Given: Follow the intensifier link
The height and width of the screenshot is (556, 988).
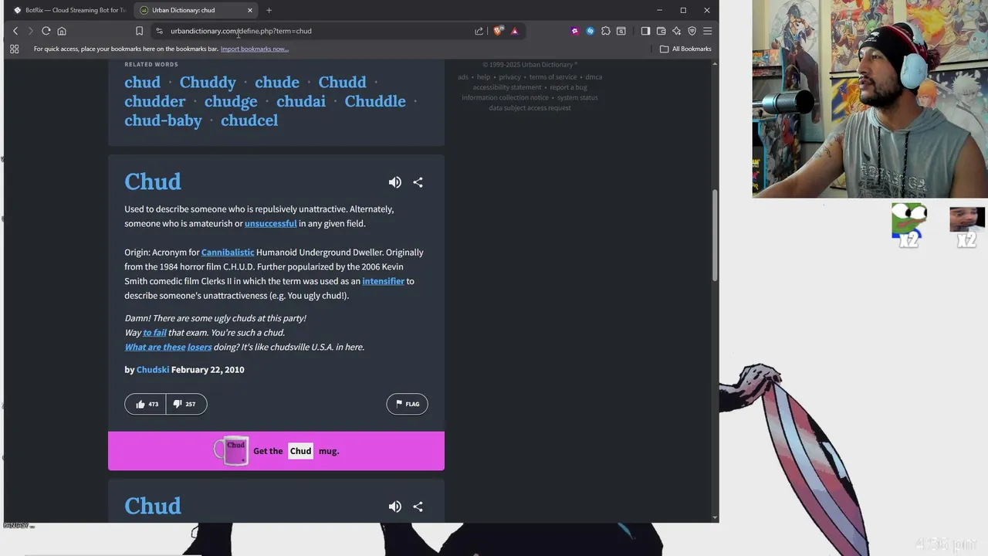Looking at the screenshot, I should click(383, 281).
